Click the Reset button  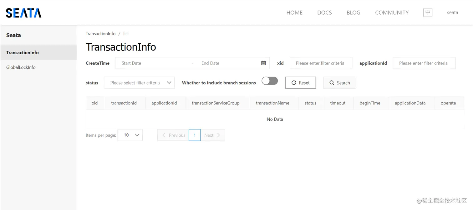(300, 83)
